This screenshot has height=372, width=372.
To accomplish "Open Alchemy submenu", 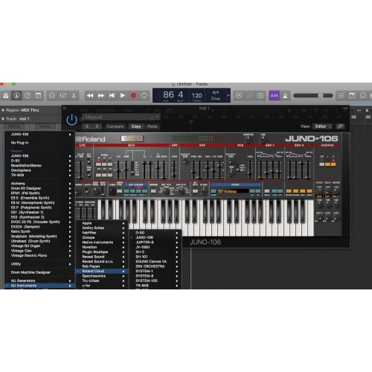I will (39, 184).
